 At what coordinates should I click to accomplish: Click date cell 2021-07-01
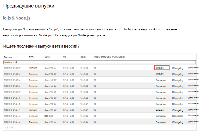(x=50, y=122)
